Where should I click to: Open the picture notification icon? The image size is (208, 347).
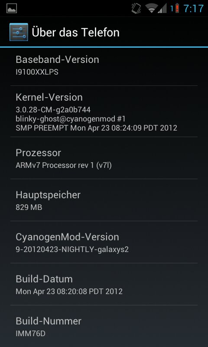tap(12, 8)
